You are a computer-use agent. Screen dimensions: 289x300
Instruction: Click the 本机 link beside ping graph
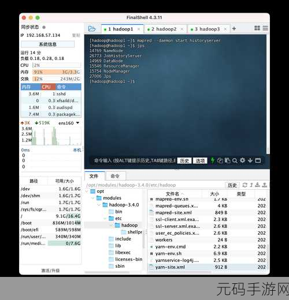click(x=77, y=150)
